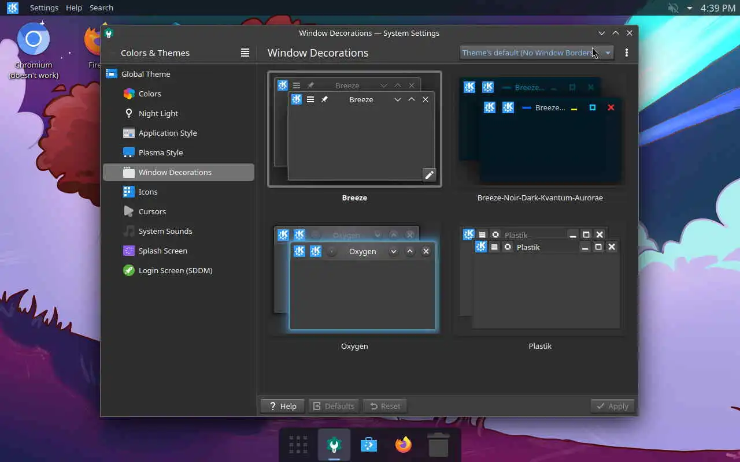This screenshot has height=462, width=740.
Task: Open Application Style settings
Action: tap(178, 133)
